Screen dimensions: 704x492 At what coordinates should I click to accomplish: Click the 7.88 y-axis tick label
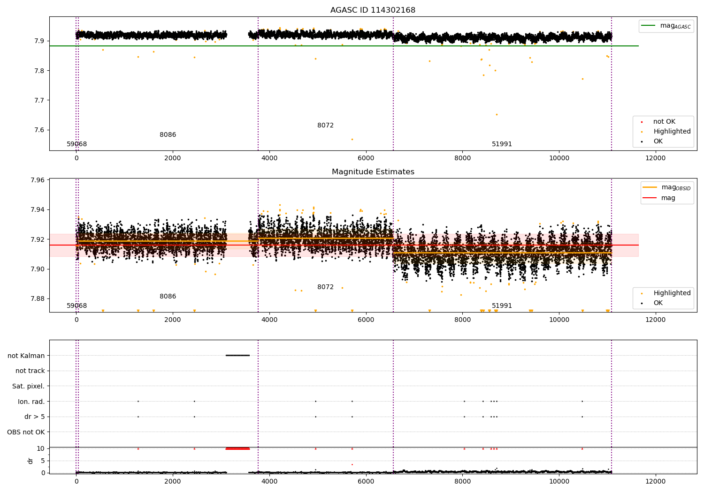point(38,298)
